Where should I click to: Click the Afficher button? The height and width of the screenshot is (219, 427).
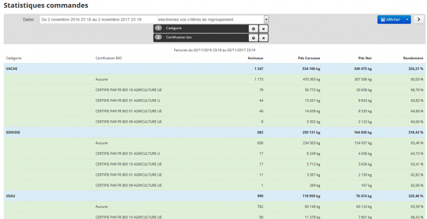390,20
